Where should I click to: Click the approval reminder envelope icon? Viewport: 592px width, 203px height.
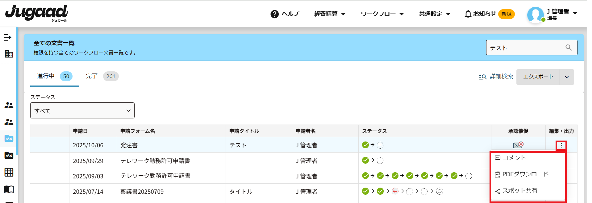(x=518, y=145)
